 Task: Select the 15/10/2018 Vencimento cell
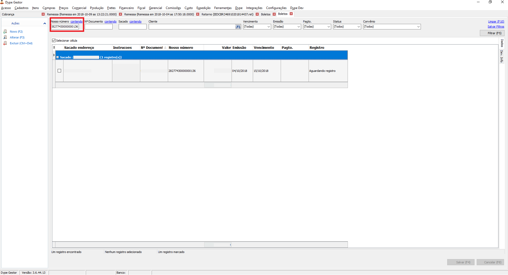[267, 71]
